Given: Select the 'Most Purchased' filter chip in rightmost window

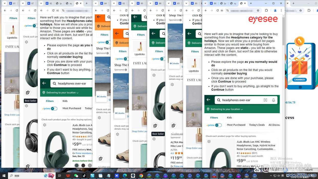Looking at the screenshot, I should 236,125.
